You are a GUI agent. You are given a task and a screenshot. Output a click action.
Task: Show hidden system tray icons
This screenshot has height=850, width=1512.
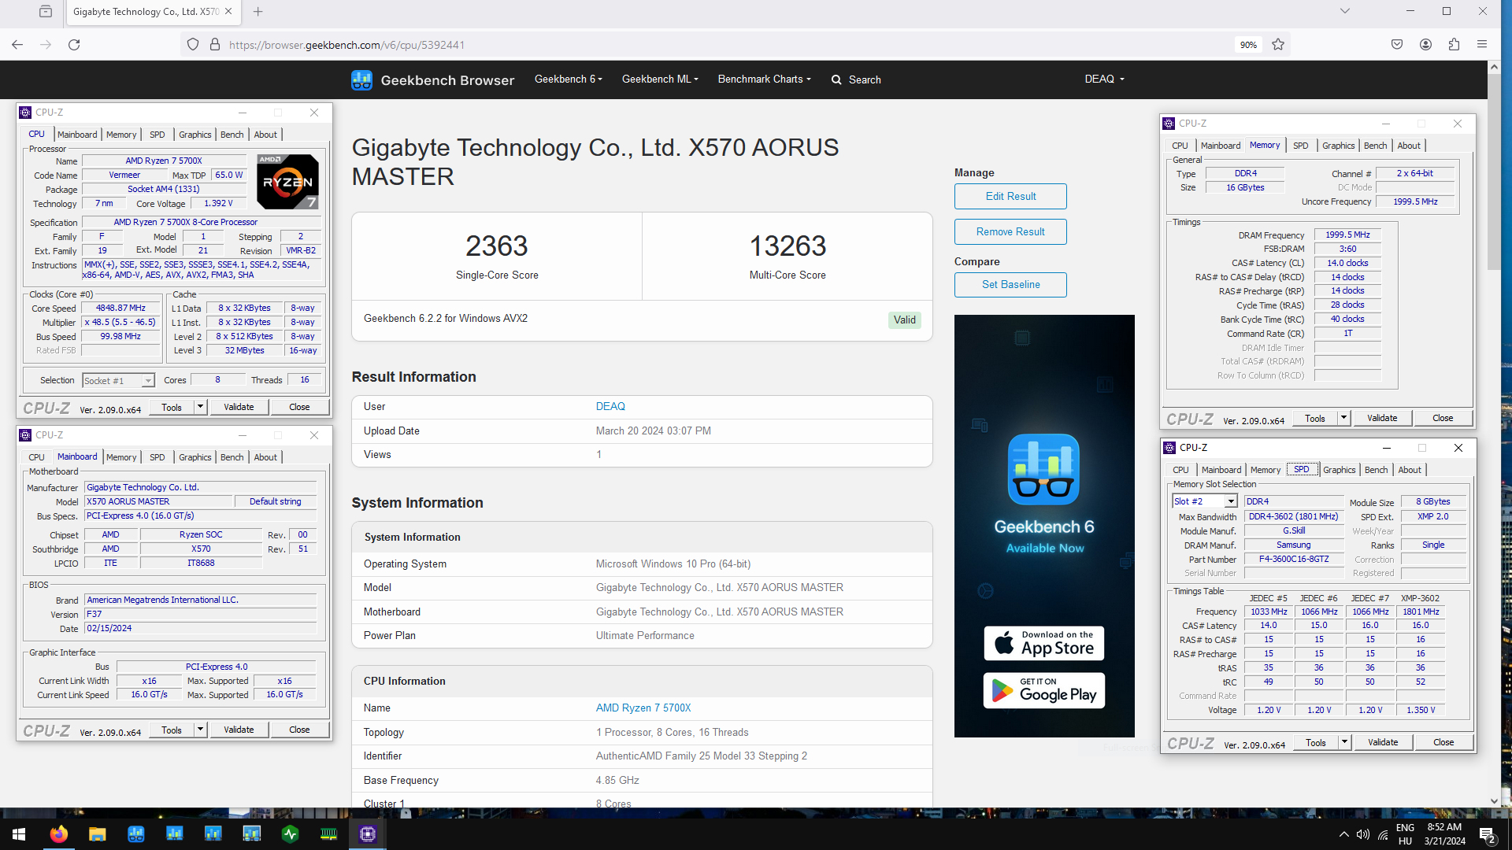click(x=1343, y=834)
